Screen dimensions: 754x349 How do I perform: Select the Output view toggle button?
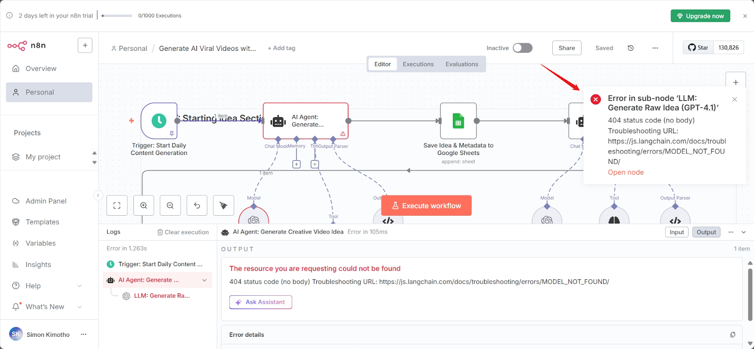coord(706,232)
